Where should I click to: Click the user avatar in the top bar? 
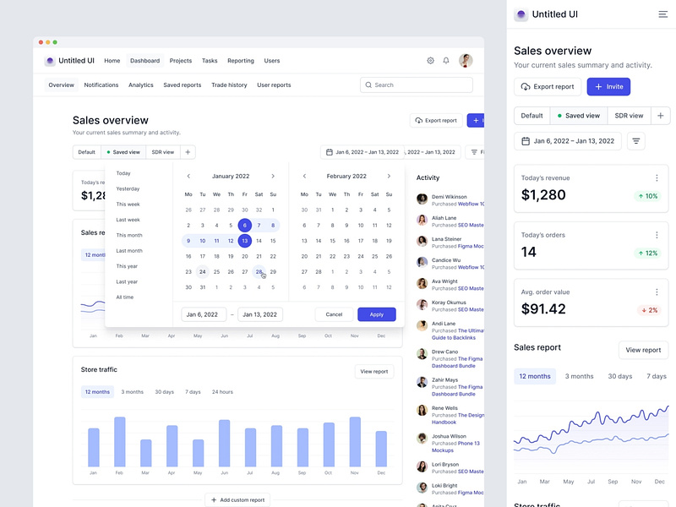pos(466,60)
